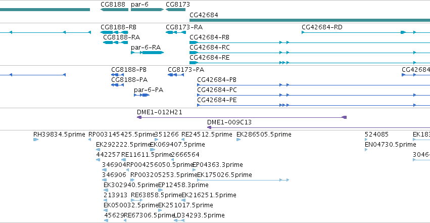Select the CG8173-RA transcript label
Viewport: 430px width, 223px height.
point(184,27)
